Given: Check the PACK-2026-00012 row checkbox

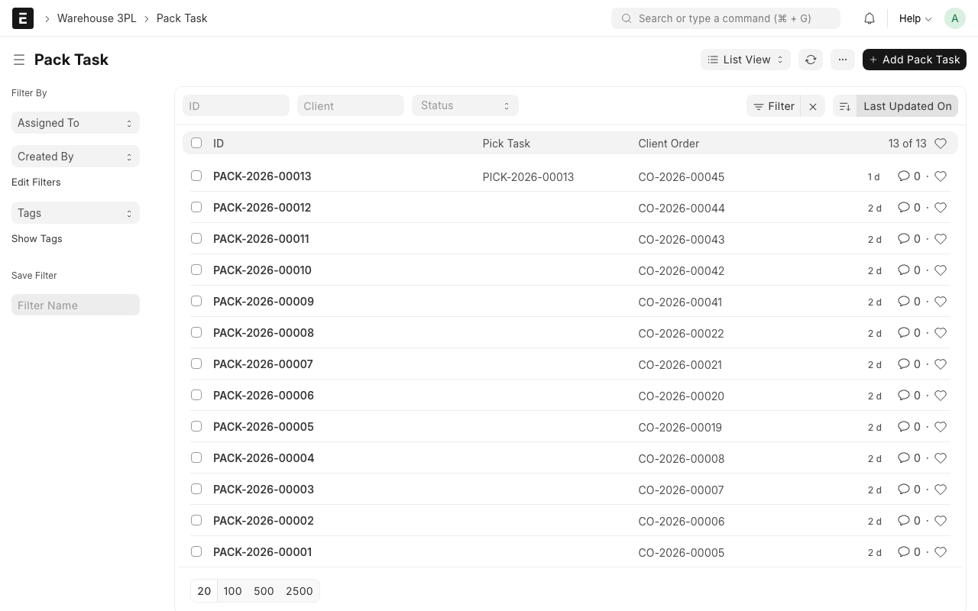Looking at the screenshot, I should (x=196, y=207).
